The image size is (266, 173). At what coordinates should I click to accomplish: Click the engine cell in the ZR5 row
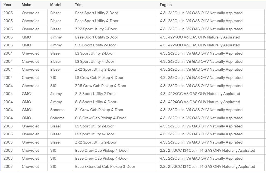[x=201, y=86]
